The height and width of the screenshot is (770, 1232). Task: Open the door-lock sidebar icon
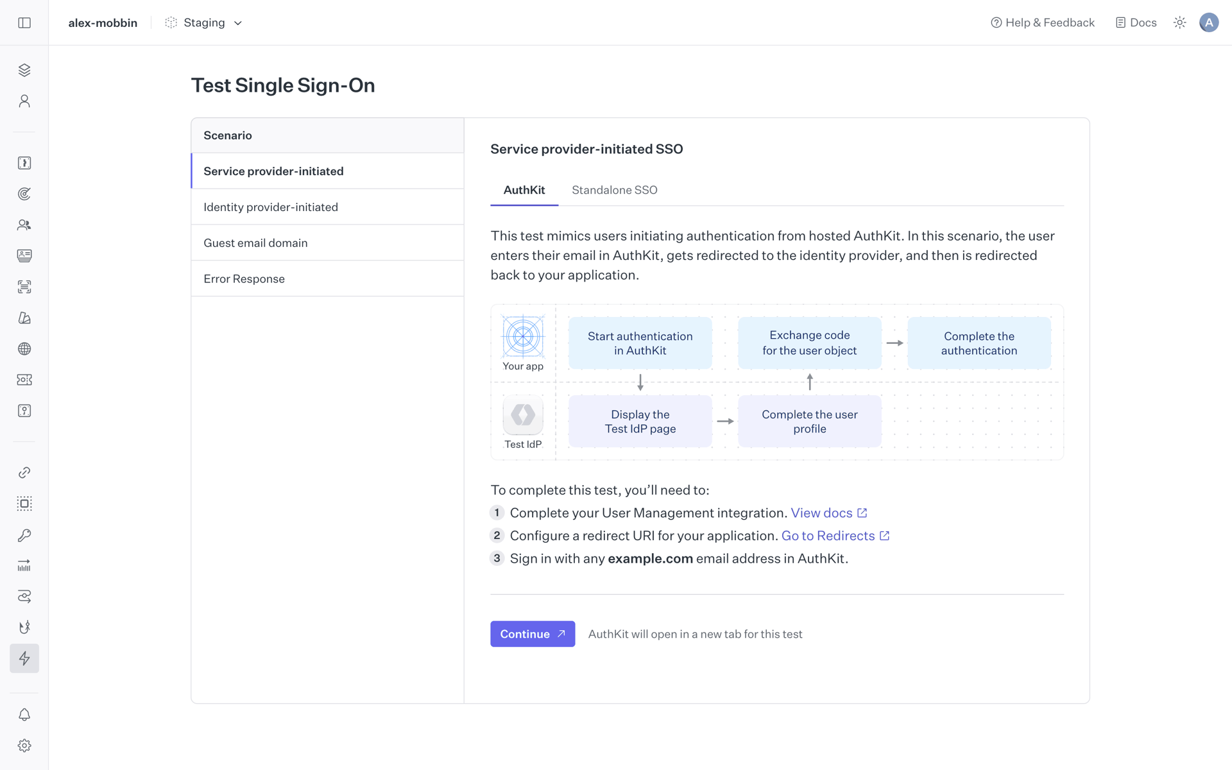(x=24, y=163)
